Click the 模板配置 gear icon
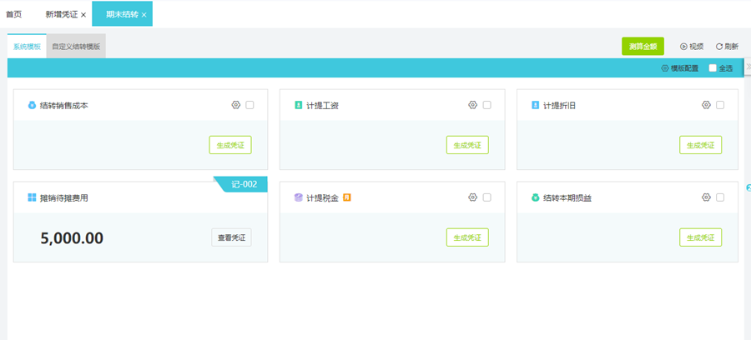The height and width of the screenshot is (340, 751). click(x=665, y=68)
